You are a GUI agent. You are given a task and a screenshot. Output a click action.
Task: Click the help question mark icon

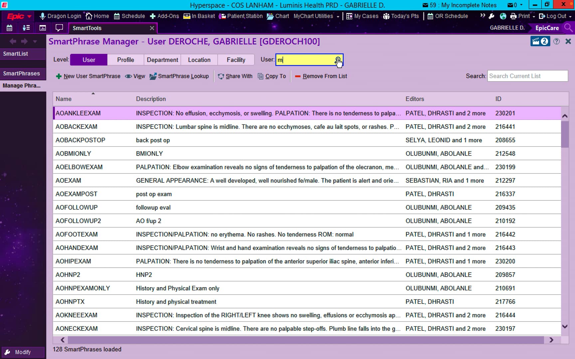(x=556, y=41)
